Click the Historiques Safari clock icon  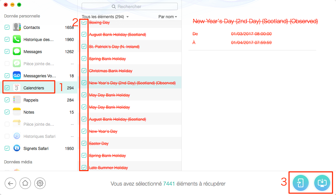click(x=17, y=136)
